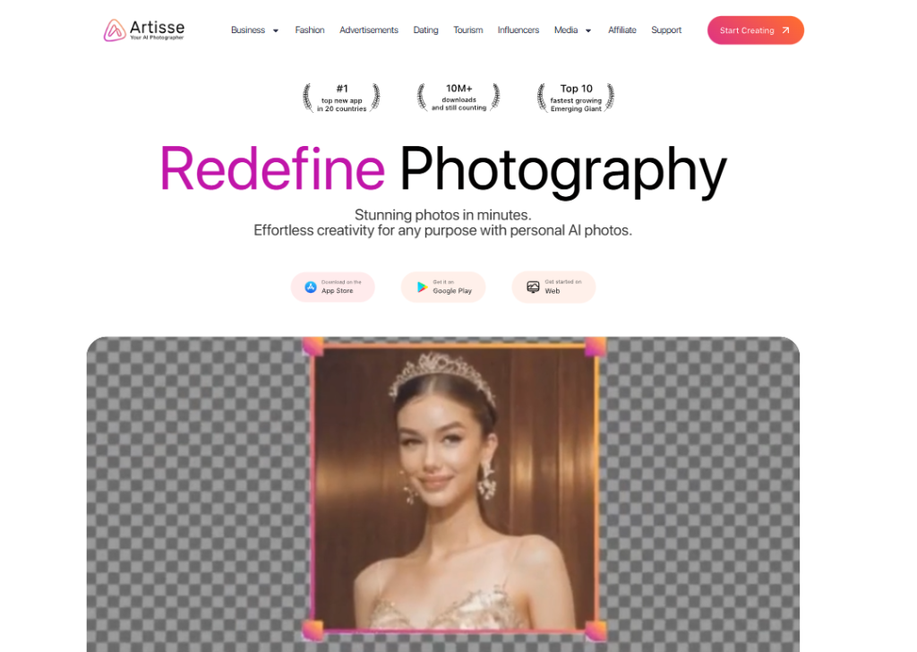Open the Download on the App Store link

click(332, 287)
